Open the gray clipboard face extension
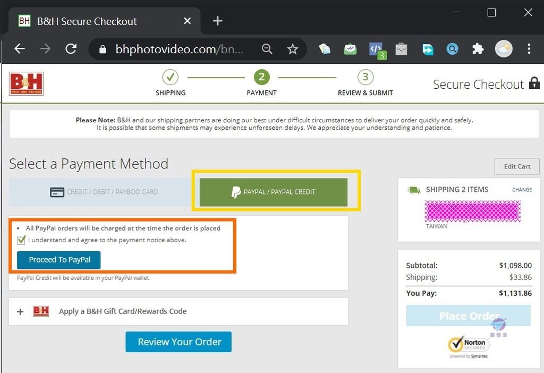The width and height of the screenshot is (544, 373). coord(401,49)
